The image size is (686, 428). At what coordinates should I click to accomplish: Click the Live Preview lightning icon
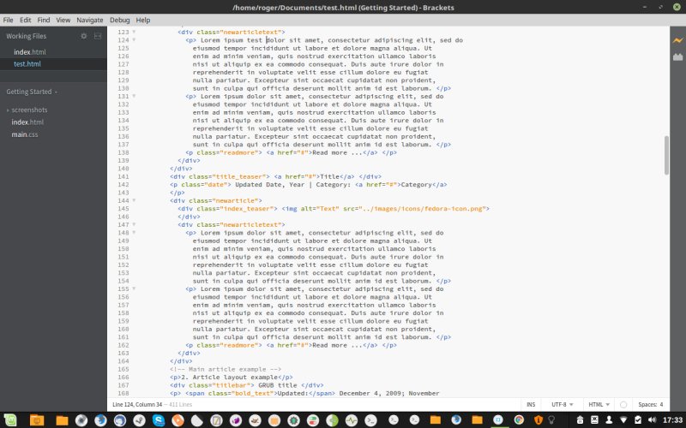click(677, 40)
